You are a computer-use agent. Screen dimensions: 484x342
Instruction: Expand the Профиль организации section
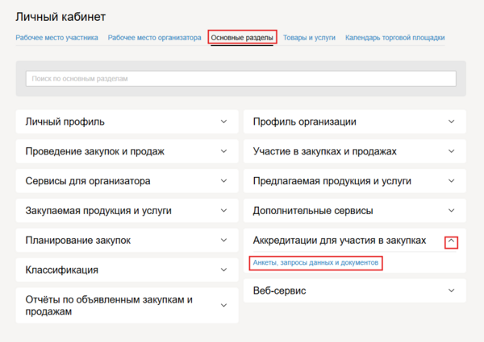(x=451, y=122)
